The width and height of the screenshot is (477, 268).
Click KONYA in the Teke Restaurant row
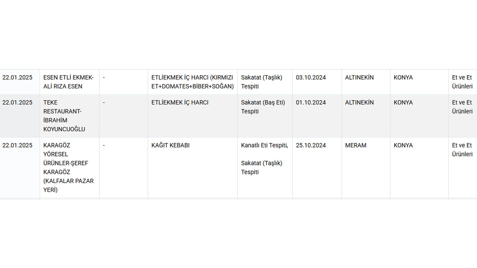click(403, 103)
